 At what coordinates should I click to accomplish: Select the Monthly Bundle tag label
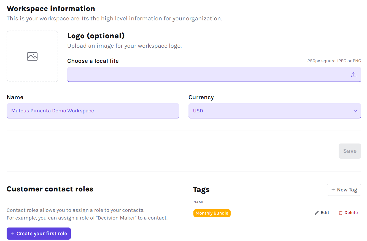coord(212,213)
